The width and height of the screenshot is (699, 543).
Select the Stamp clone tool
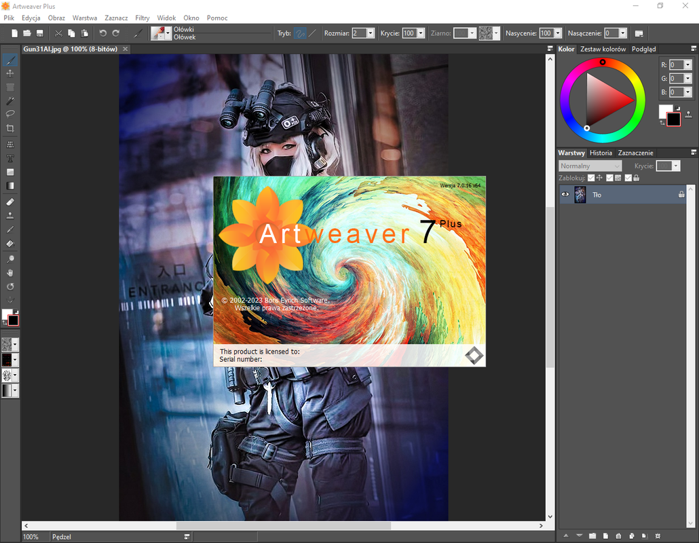coord(10,216)
